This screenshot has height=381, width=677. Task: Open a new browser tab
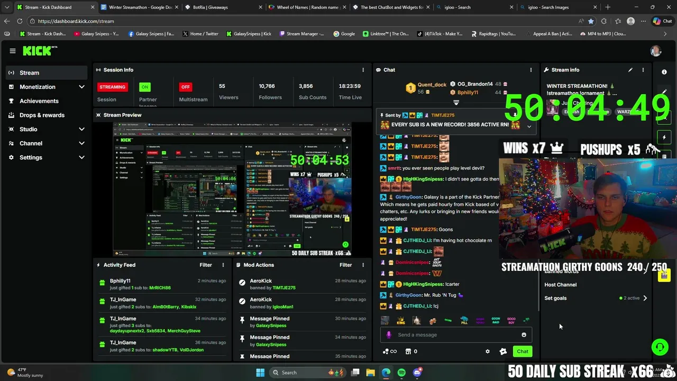608,7
